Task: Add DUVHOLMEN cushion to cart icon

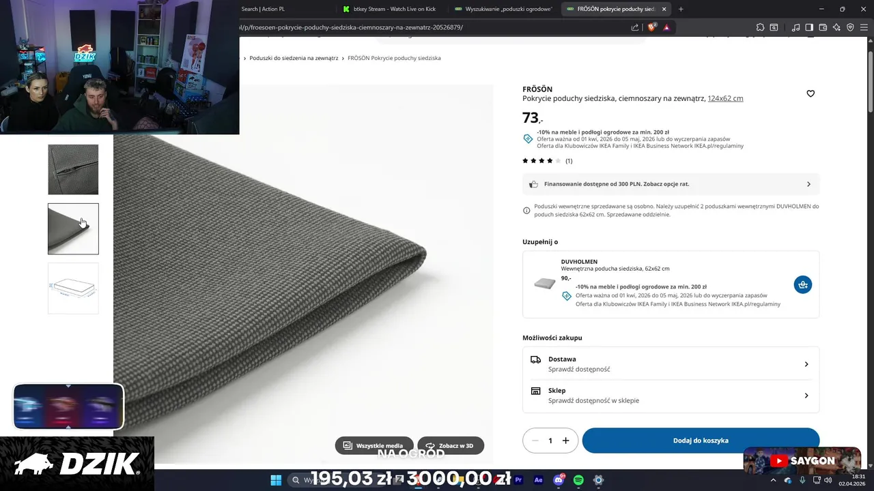Action: point(803,284)
